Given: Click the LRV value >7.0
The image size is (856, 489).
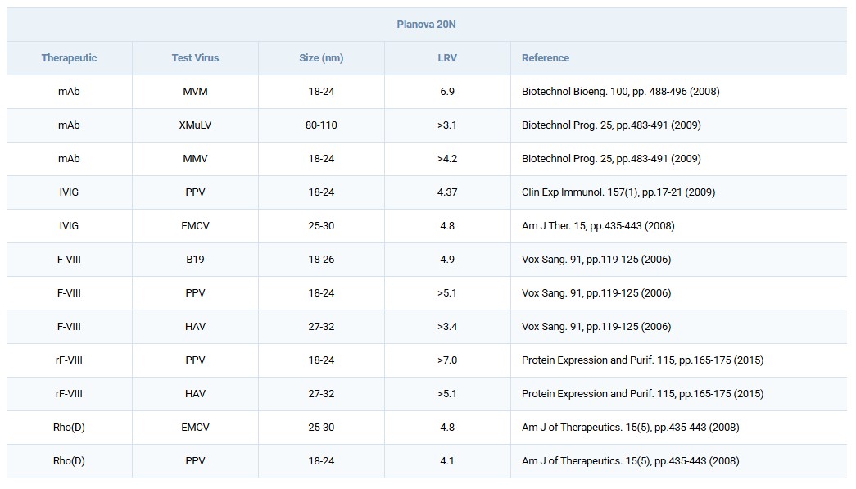Looking at the screenshot, I should click(446, 360).
